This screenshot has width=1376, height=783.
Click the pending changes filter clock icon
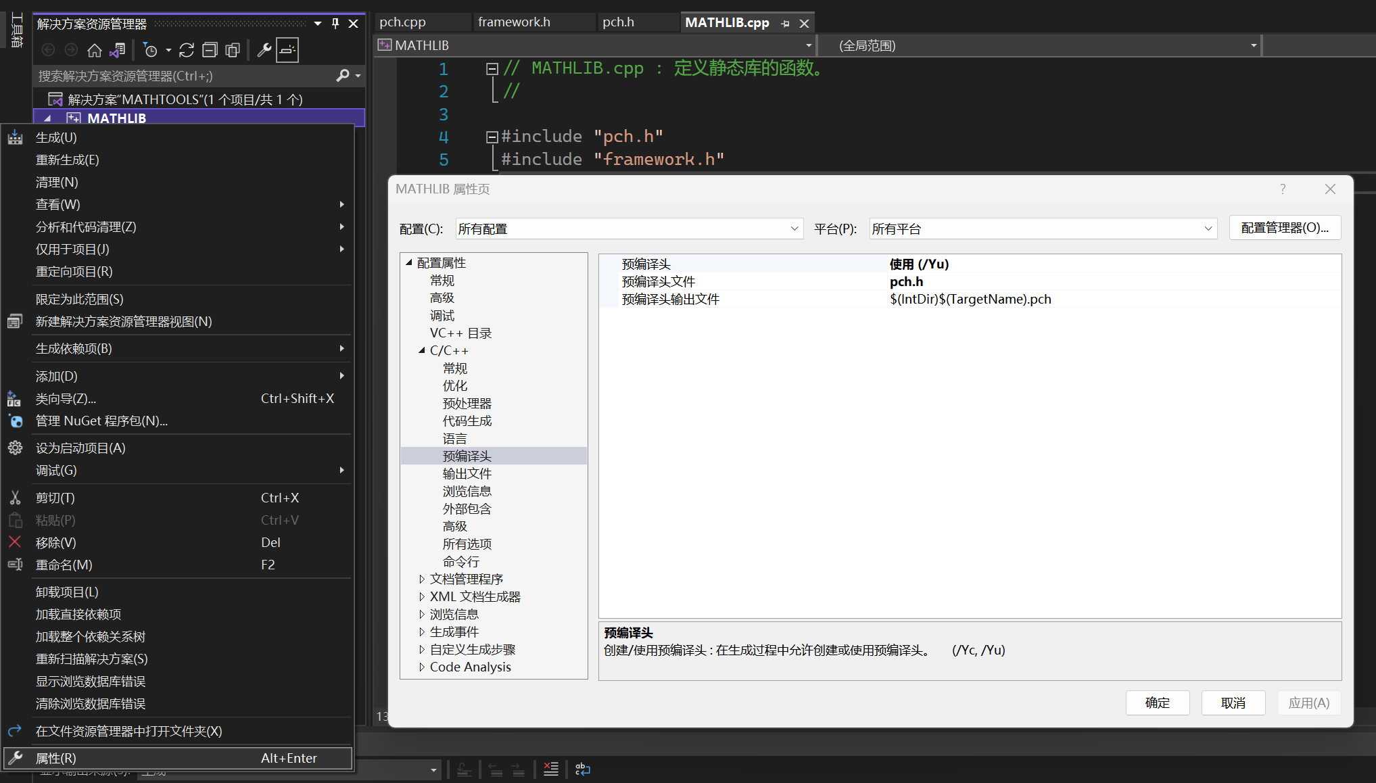151,50
